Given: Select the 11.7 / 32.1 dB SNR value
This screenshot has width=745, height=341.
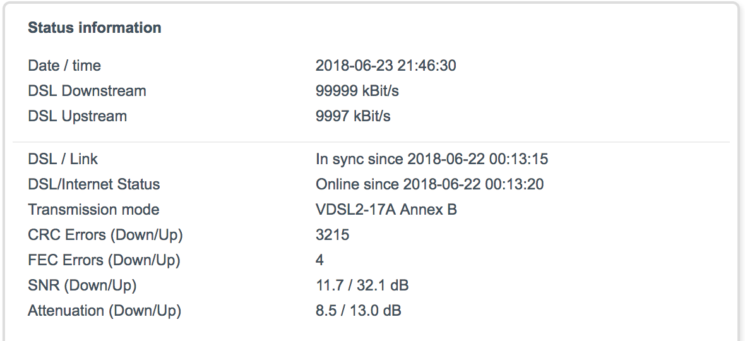Looking at the screenshot, I should (362, 285).
